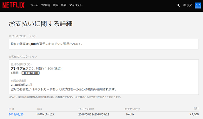Open the 2018/08/23 invoice link
Viewport: 203px width, 119px height.
click(x=16, y=114)
